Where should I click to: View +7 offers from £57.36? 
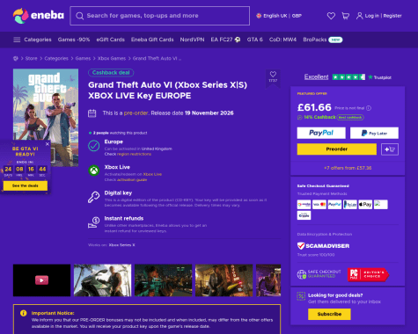pyautogui.click(x=348, y=168)
